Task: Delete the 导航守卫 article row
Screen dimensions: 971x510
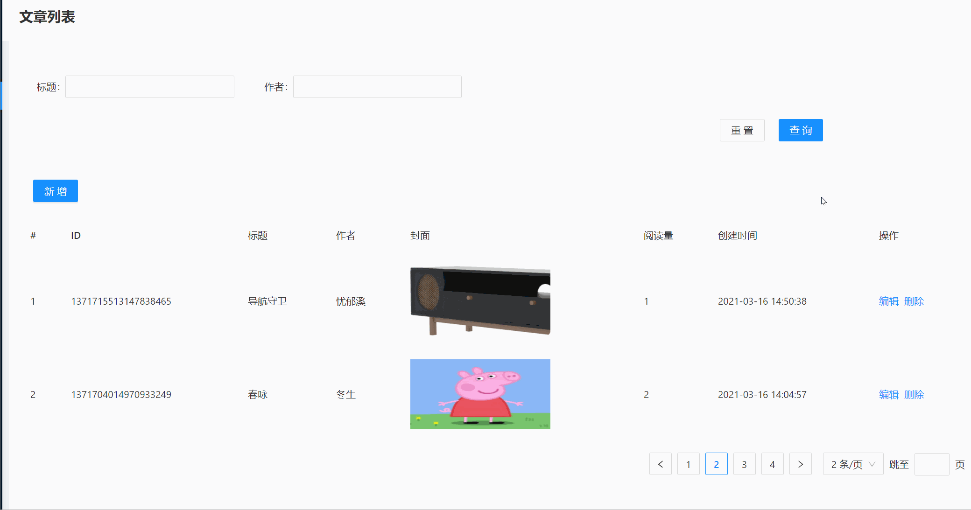Action: 914,301
